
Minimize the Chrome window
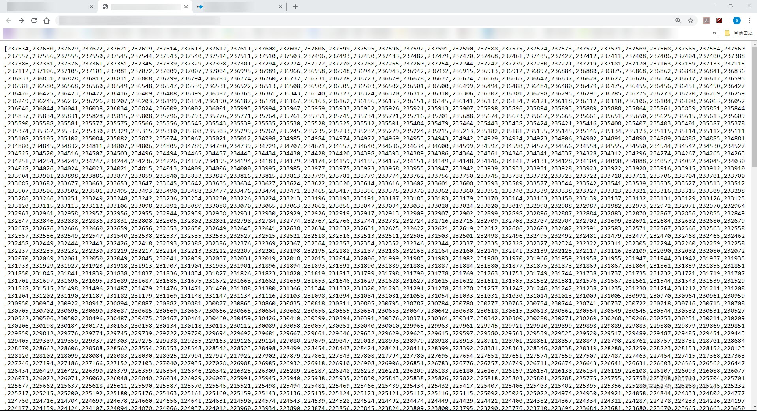(713, 6)
